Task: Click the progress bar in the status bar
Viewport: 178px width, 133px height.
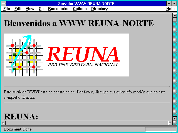Action: click(x=161, y=129)
